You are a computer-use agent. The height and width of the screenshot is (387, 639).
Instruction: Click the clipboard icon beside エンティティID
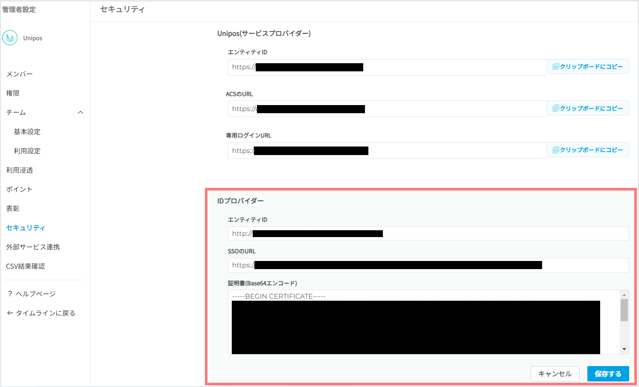tap(555, 67)
